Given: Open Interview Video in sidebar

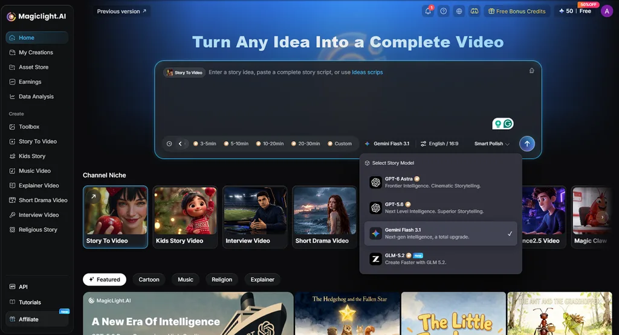Looking at the screenshot, I should pos(37,215).
